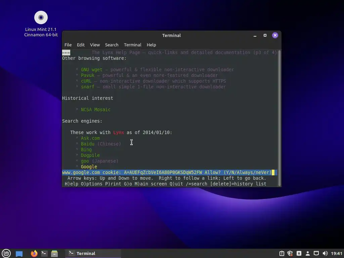Click the Bing link
The width and height of the screenshot is (344, 258).
(86, 149)
